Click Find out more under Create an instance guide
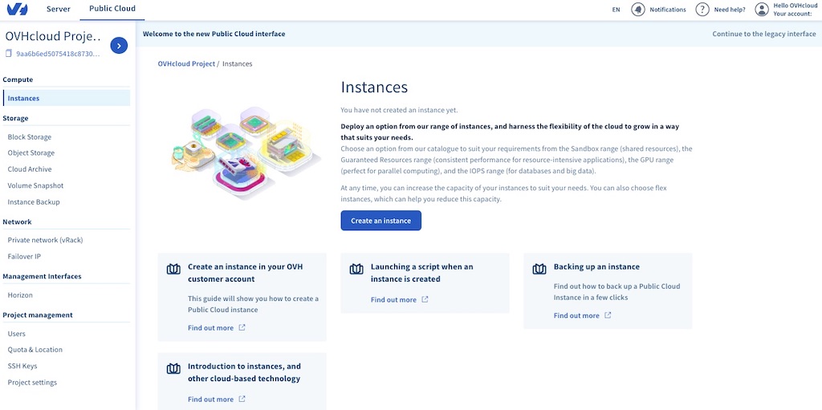Screen dimensions: 822x410 pos(211,327)
